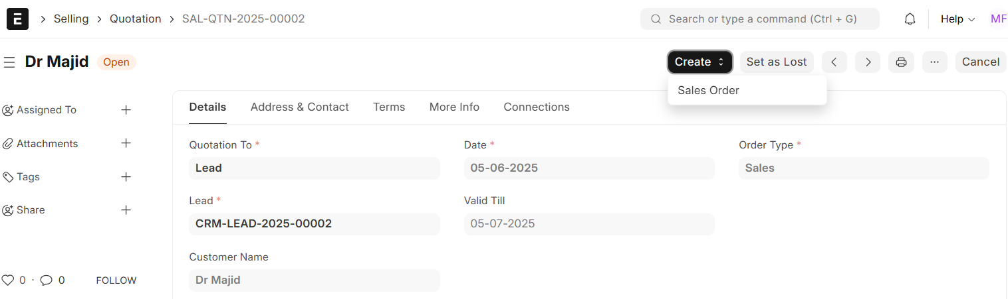Click the print icon

click(x=901, y=62)
